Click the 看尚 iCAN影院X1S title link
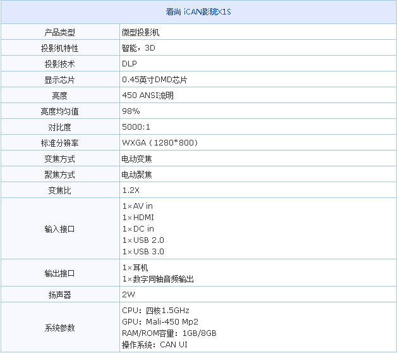The image size is (398, 353). pos(199,13)
